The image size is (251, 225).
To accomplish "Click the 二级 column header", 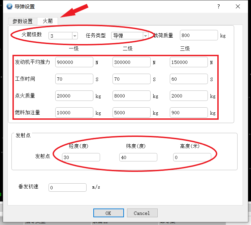I will (x=128, y=48).
